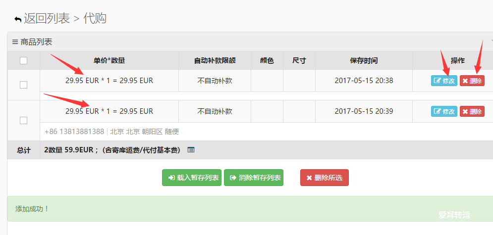Click 载入暂存列表 green button
Viewport: 493px width, 235px height.
pyautogui.click(x=192, y=178)
